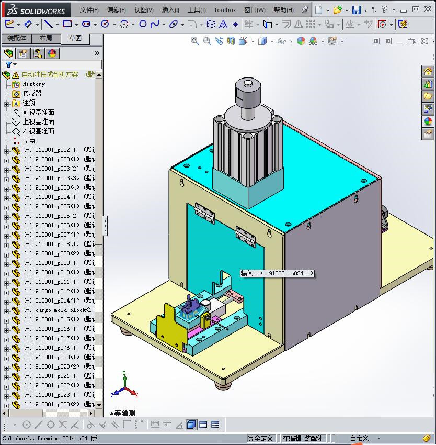Pick the Corner Rectangle tool
436x445 pixels.
67,24
